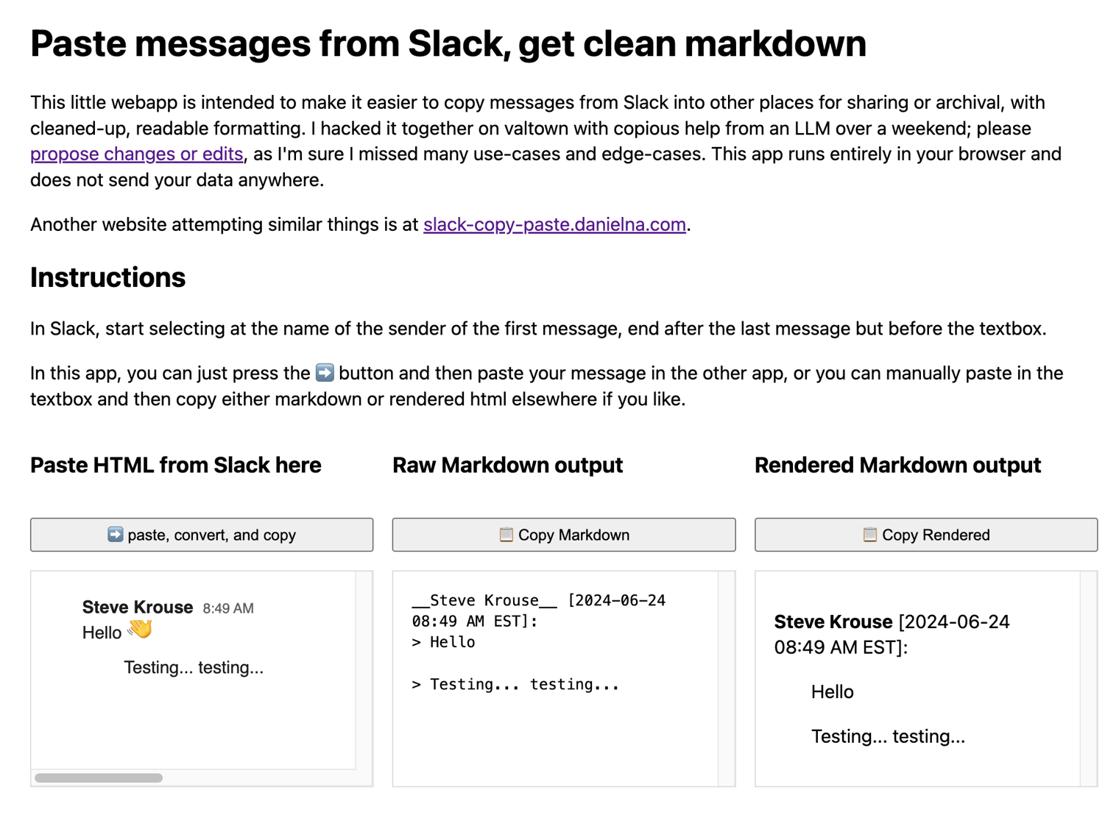Click the "Instructions" heading
Viewport: 1119px width, 826px height.
(107, 277)
